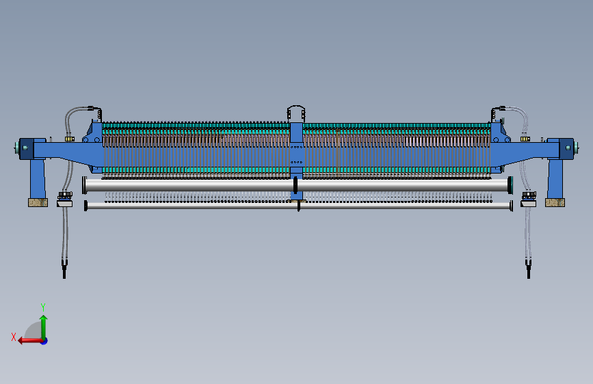Select the right half of the plate stack
The width and height of the screenshot is (593, 384).
tap(397, 149)
